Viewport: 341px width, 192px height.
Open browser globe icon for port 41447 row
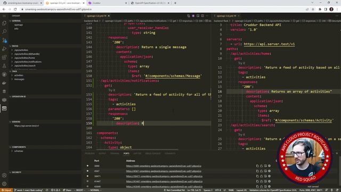click(269, 181)
